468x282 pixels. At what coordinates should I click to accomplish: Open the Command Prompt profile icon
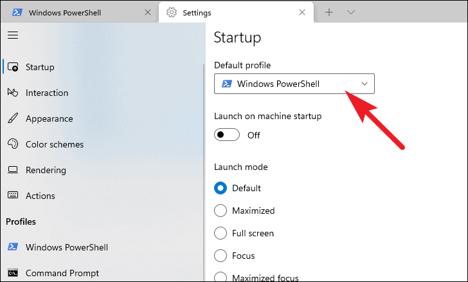tap(13, 273)
